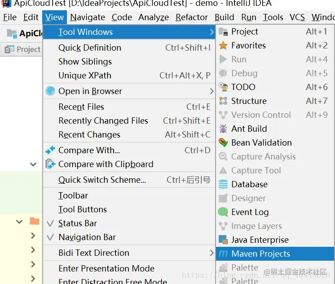Expand the Open in Browser submenu arrow
Image resolution: width=335 pixels, height=284 pixels.
pyautogui.click(x=212, y=91)
